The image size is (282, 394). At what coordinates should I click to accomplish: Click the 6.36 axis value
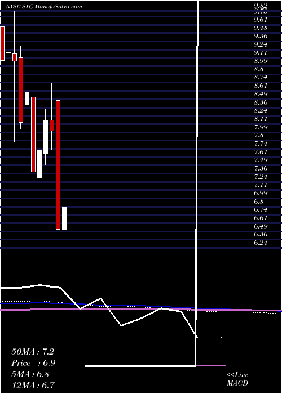tap(261, 235)
